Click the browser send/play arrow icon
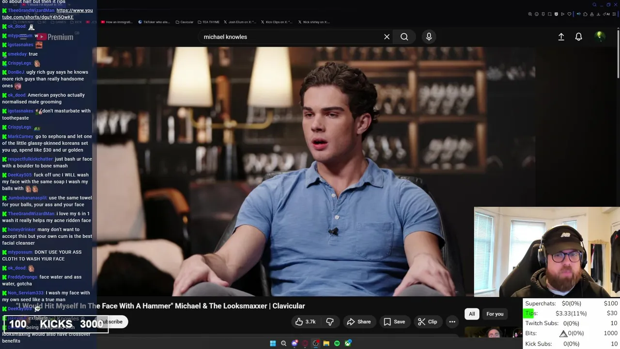Viewport: 620px width, 349px height. (x=563, y=14)
